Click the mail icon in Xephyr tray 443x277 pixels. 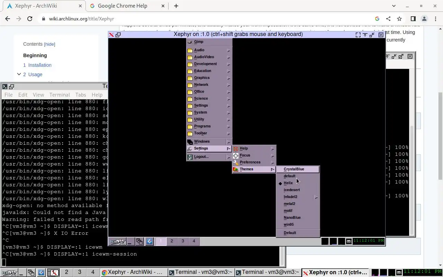pyautogui.click(x=349, y=241)
